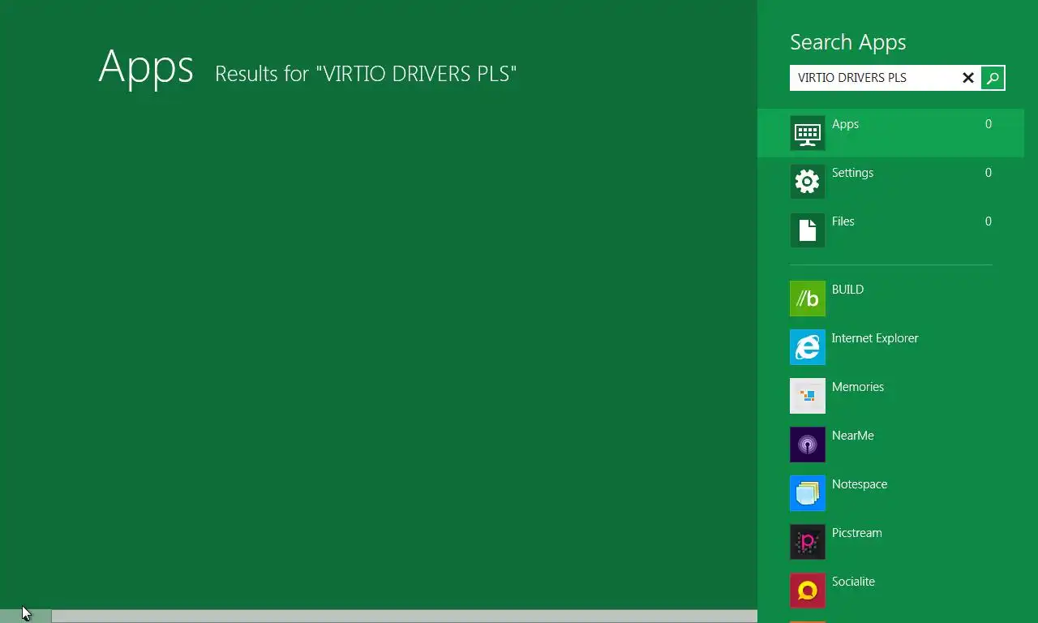Click the large Apps heading

click(146, 67)
